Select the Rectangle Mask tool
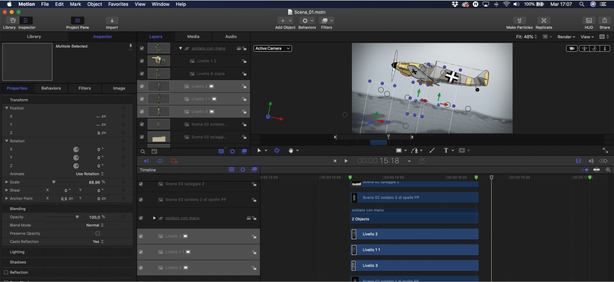This screenshot has width=614, height=282. 462,150
